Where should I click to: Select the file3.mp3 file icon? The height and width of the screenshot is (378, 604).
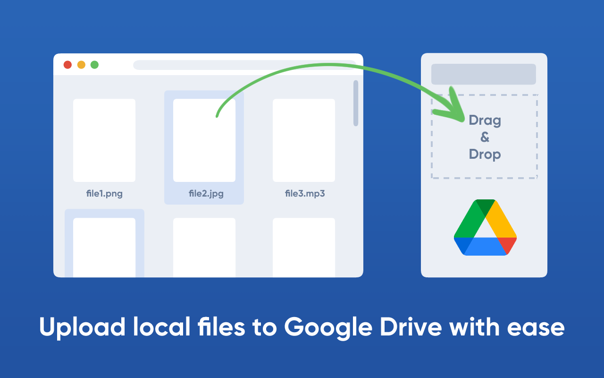303,140
